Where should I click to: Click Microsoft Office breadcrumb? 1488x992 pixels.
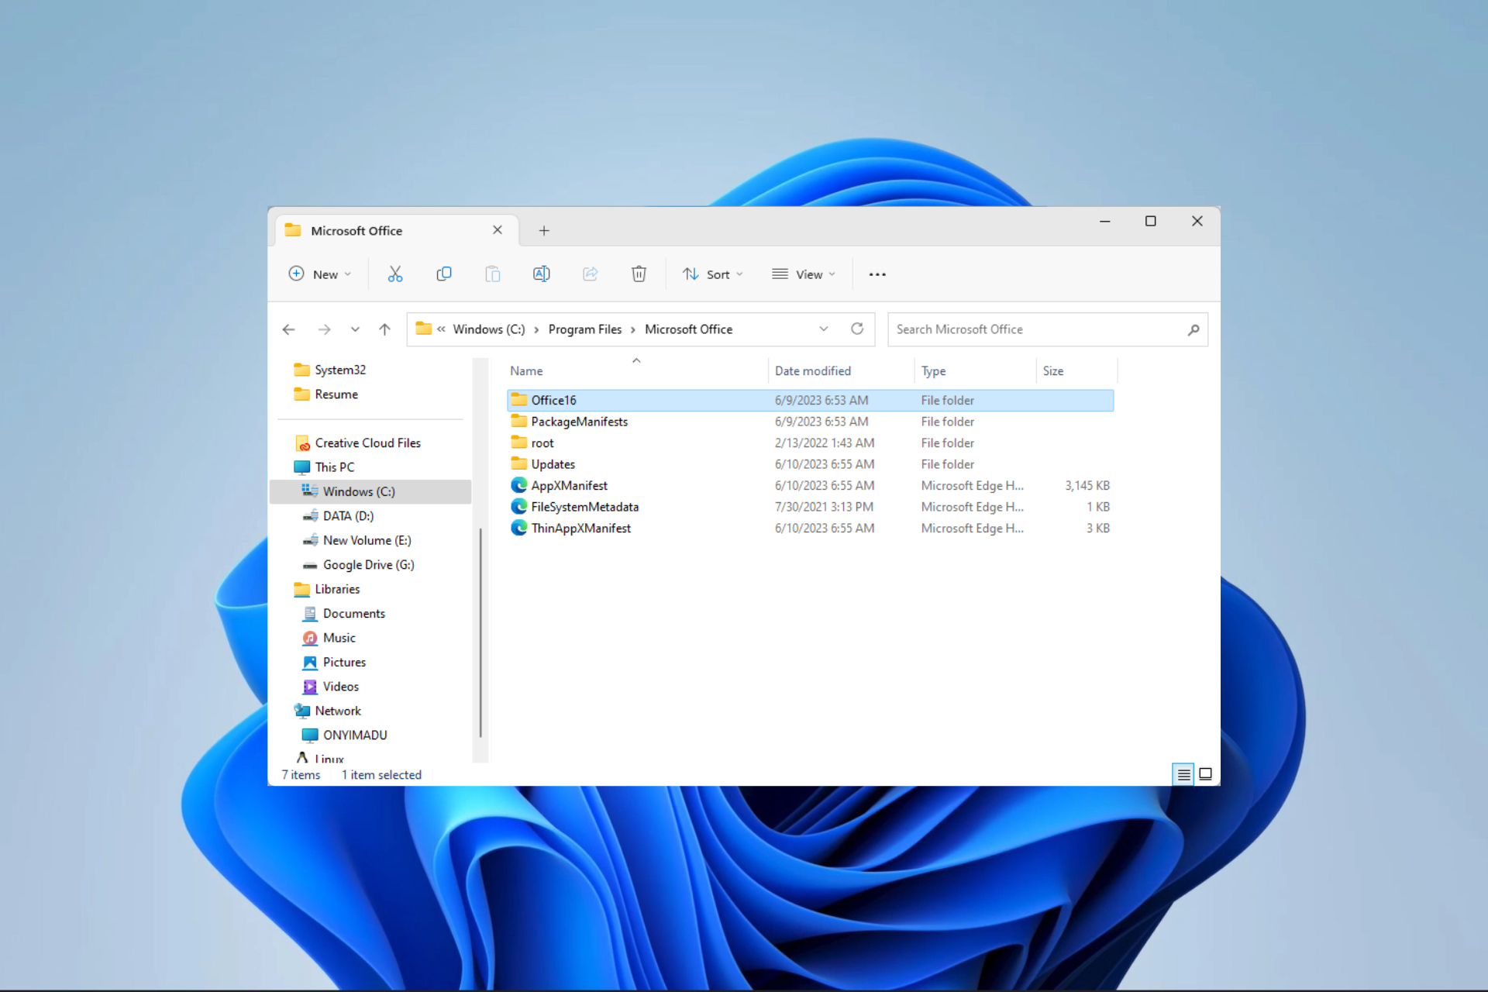(688, 329)
